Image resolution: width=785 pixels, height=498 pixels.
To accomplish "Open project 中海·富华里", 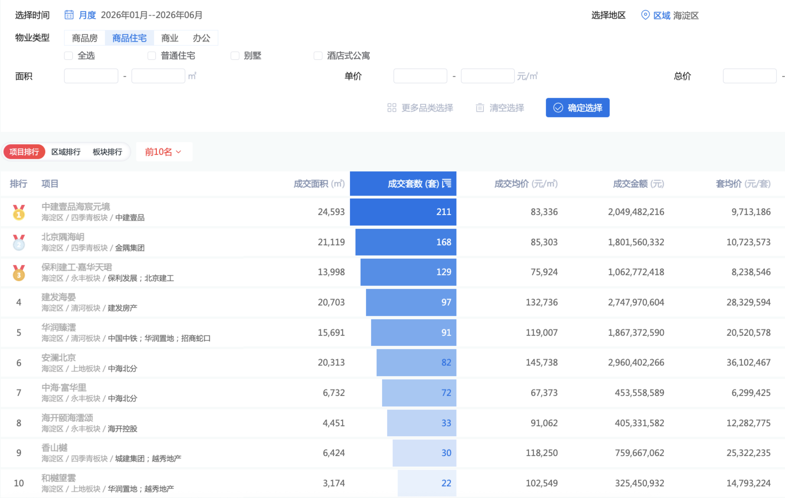I will pyautogui.click(x=64, y=387).
